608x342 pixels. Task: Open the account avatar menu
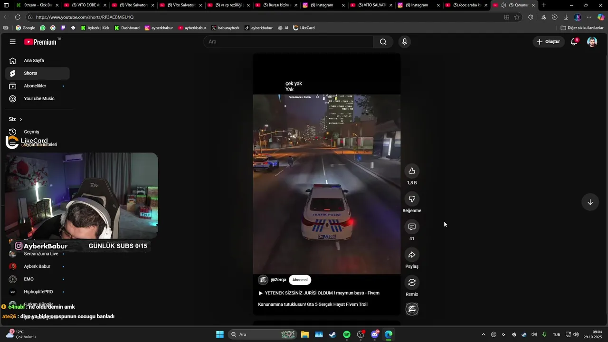(x=592, y=42)
